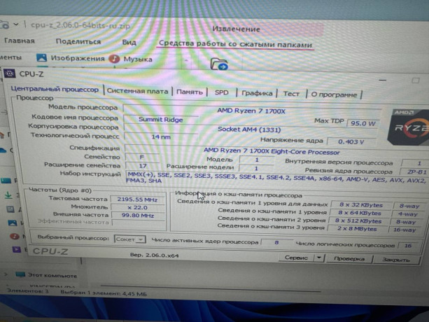429x322 pixels.
Task: Open the О программе tab
Action: click(x=334, y=94)
